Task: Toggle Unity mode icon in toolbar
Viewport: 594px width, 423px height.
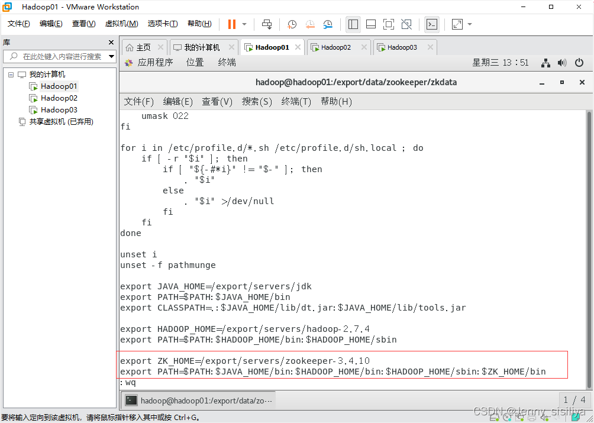Action: (406, 24)
